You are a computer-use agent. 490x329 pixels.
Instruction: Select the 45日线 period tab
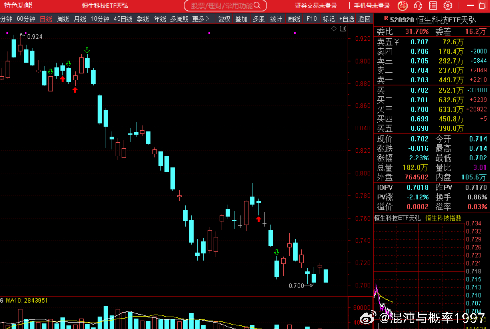[x=123, y=19]
